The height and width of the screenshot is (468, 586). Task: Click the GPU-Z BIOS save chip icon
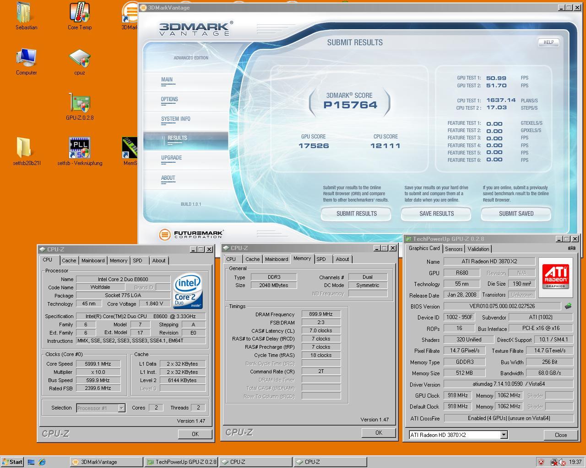[568, 306]
